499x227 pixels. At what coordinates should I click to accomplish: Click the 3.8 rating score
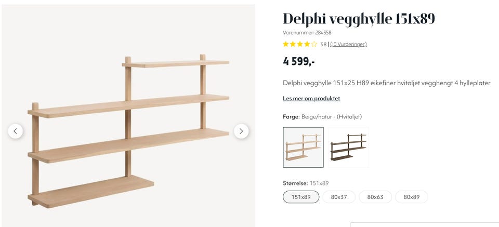323,44
